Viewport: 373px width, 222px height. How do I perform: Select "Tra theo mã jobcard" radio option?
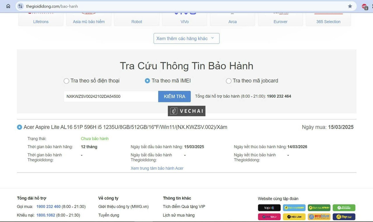pos(229,81)
